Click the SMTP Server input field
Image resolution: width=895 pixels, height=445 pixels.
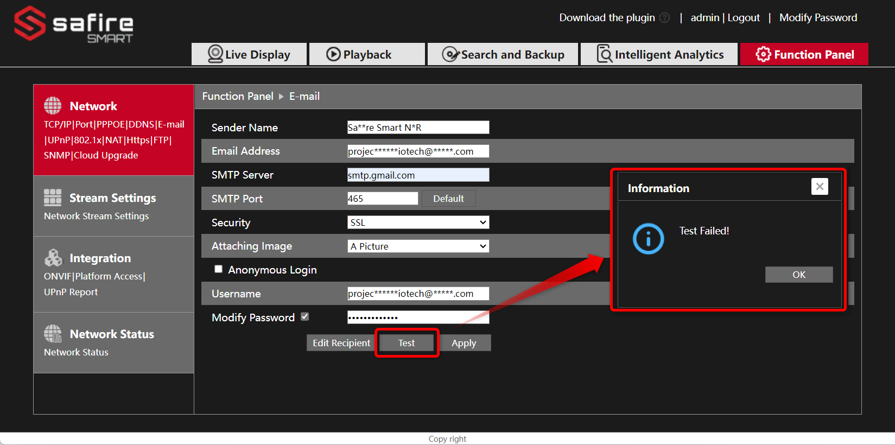418,175
